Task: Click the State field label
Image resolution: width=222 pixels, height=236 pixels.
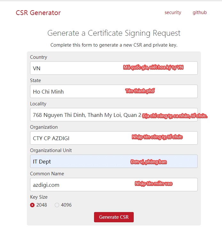Action: [36, 80]
